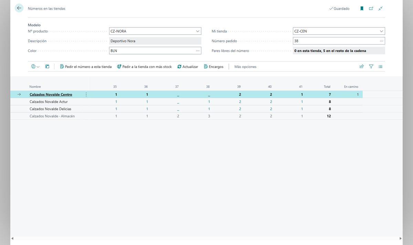The image size is (413, 245).
Task: Click the Número pedido lookup ellipsis
Action: [381, 41]
